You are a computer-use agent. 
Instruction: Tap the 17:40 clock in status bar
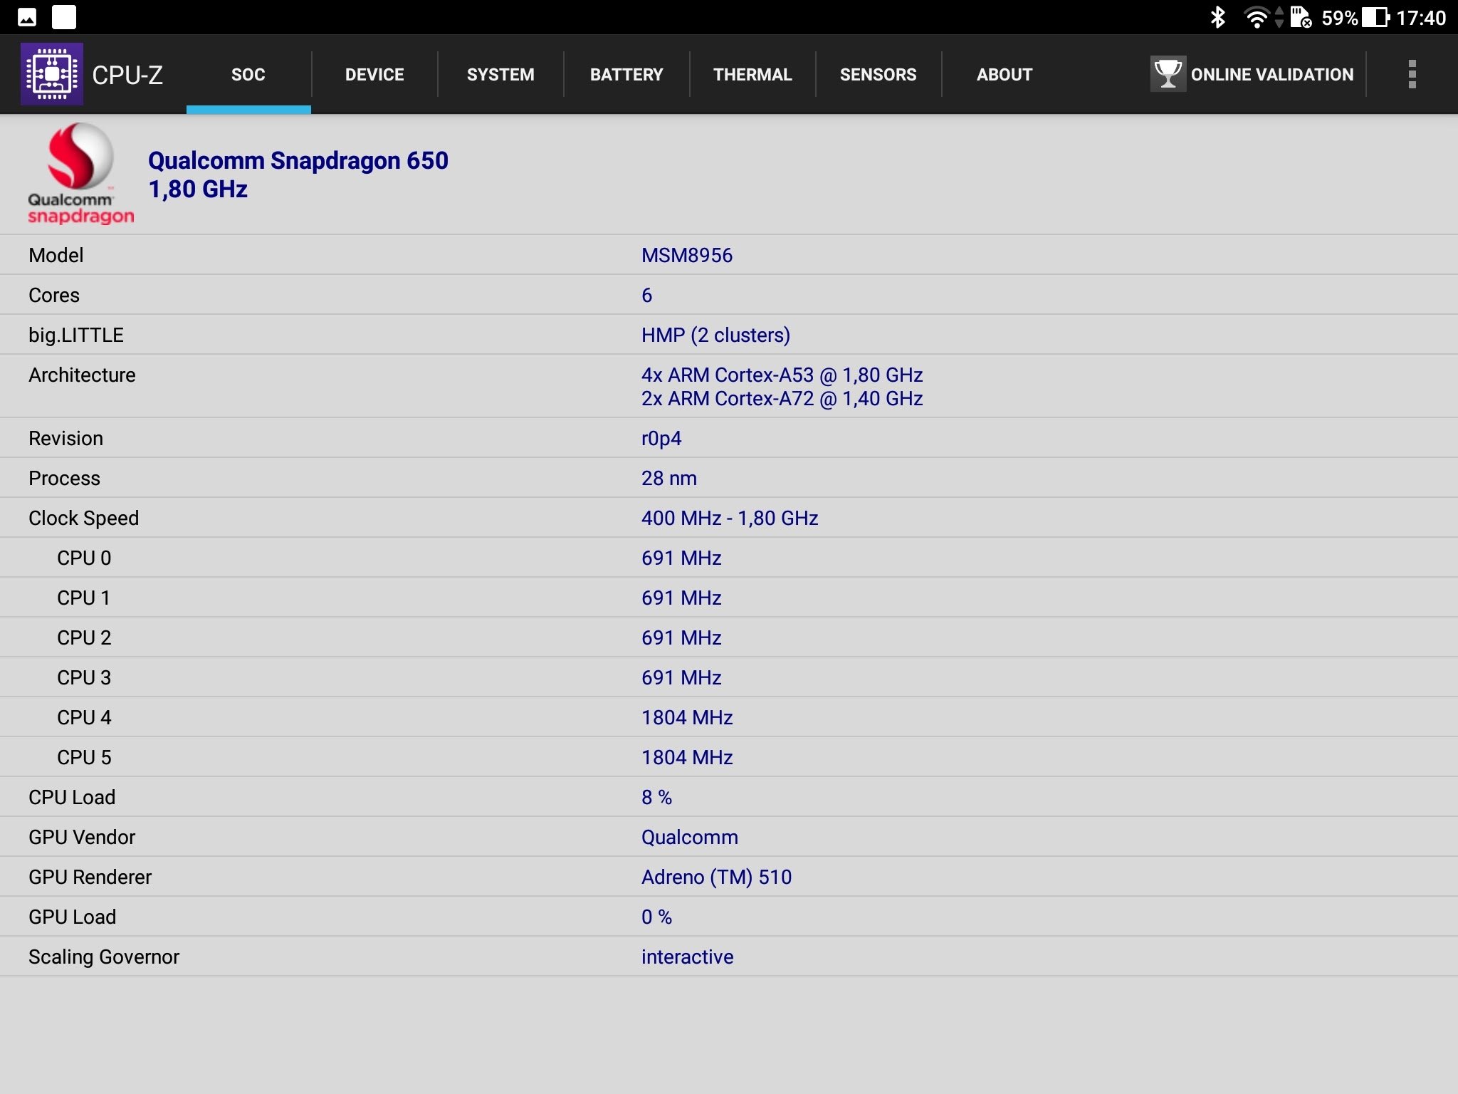[x=1421, y=18]
